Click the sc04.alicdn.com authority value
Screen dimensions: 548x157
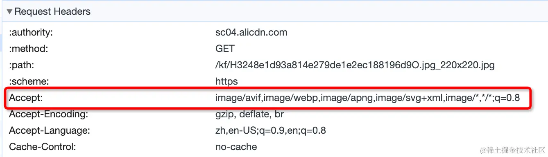tap(251, 32)
